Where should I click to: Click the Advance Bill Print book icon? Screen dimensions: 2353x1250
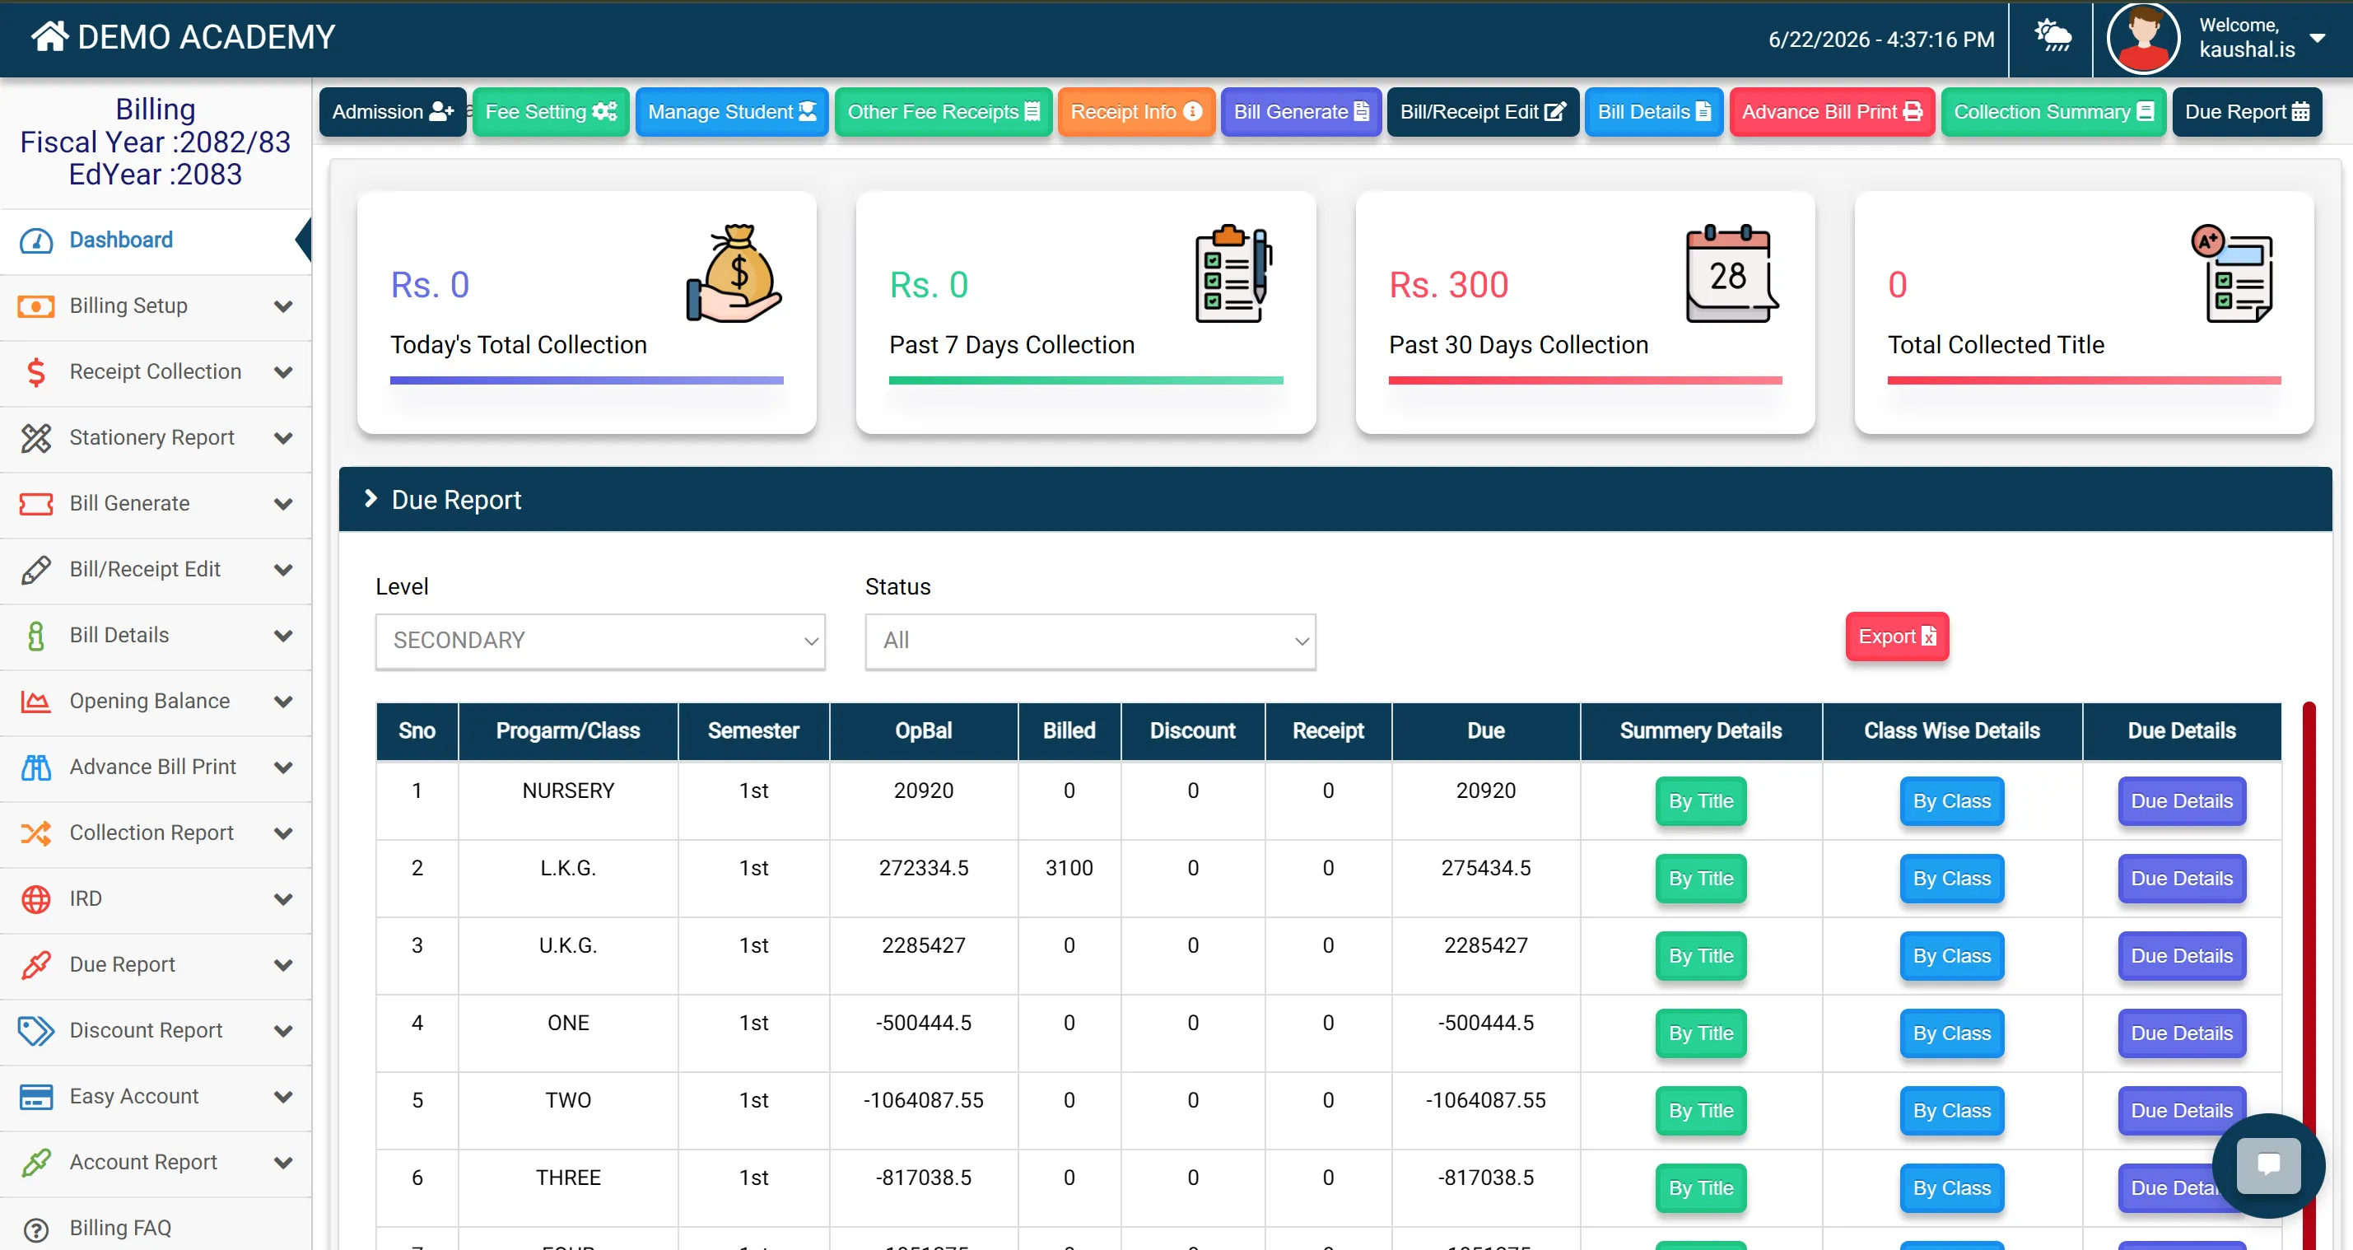[x=36, y=767]
